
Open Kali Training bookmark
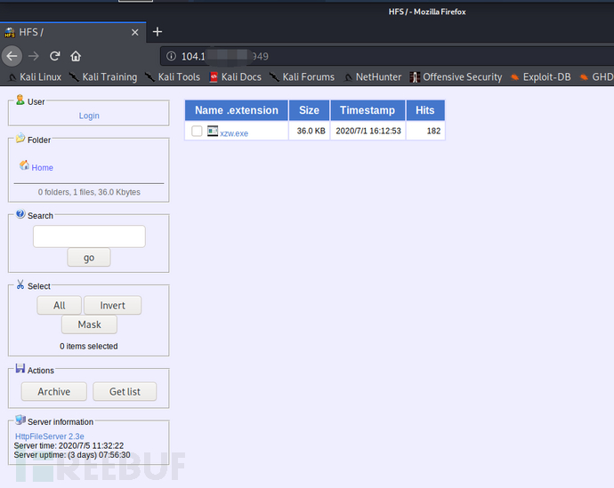[103, 77]
